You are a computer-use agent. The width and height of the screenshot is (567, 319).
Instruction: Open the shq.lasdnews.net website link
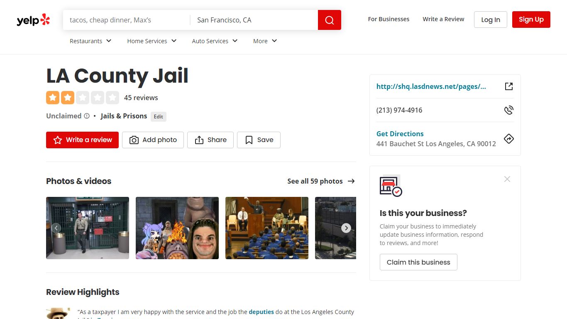pos(431,86)
